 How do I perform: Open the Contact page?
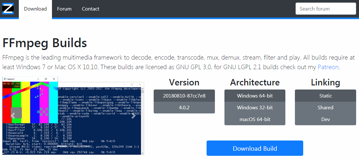(91, 9)
